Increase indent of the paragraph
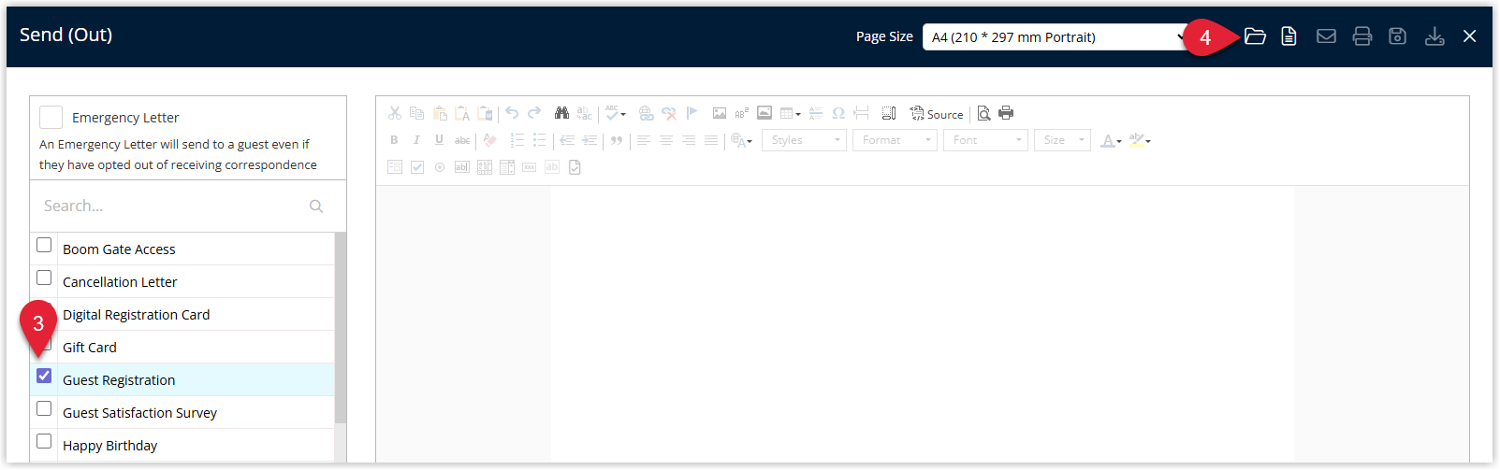 point(590,140)
